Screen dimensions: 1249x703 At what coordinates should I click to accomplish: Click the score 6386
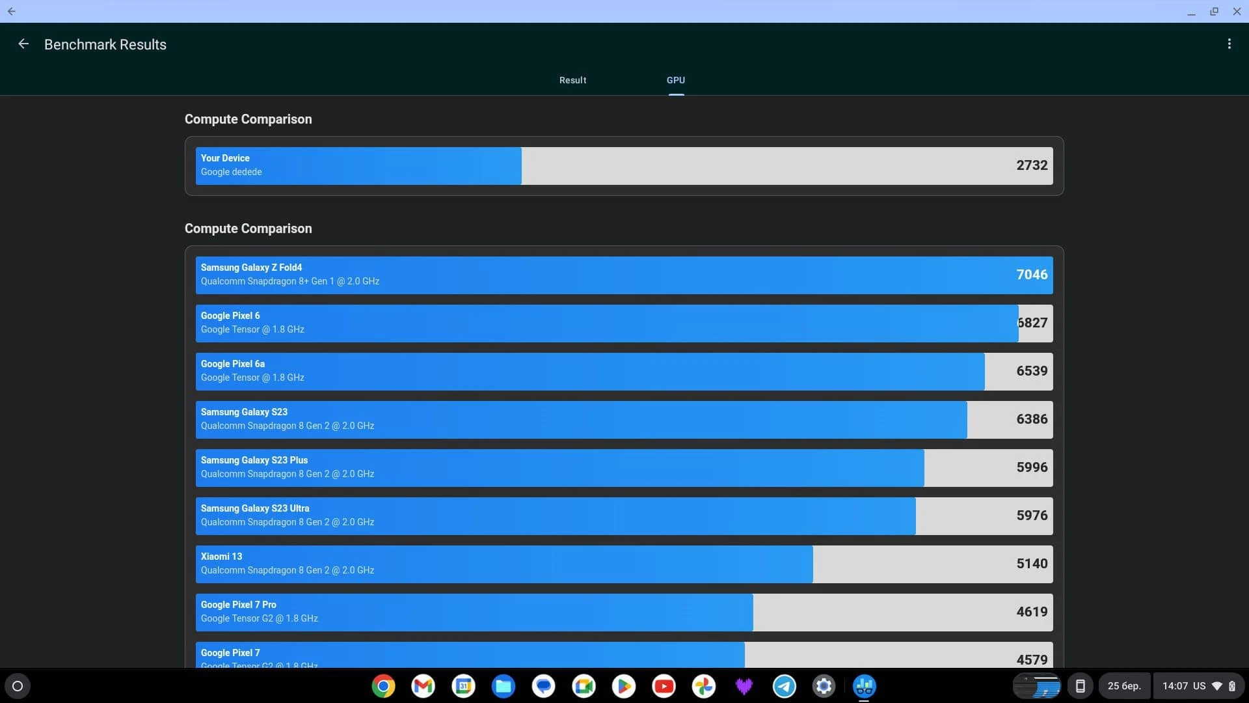[1032, 419]
